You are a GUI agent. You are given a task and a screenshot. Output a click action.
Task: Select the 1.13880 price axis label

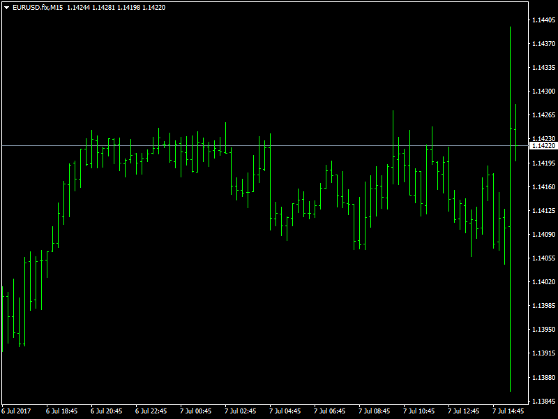click(x=543, y=377)
